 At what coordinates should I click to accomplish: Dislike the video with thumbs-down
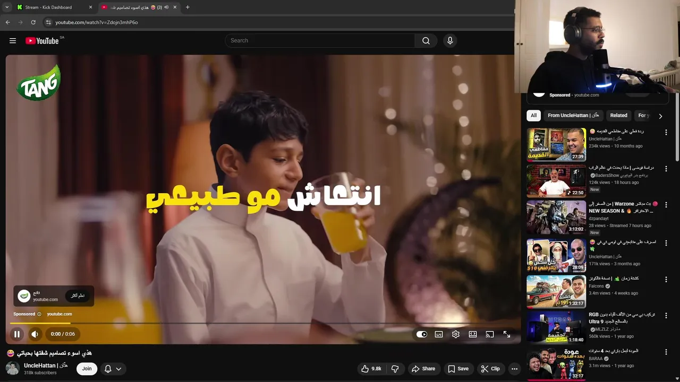[x=395, y=369]
